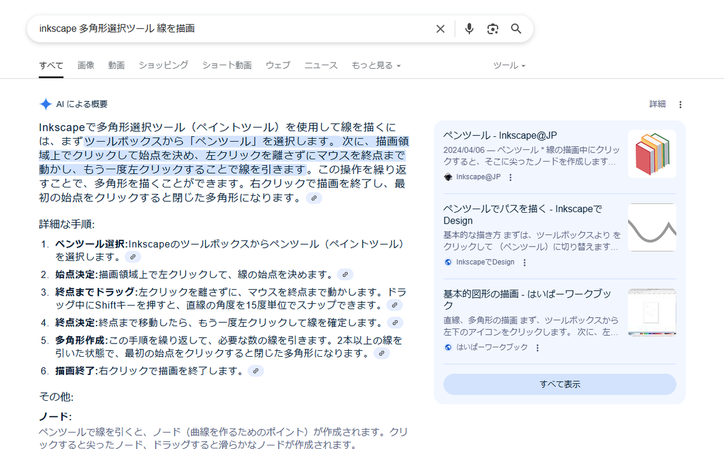Select the すべて tab
The width and height of the screenshot is (724, 449).
(x=51, y=65)
